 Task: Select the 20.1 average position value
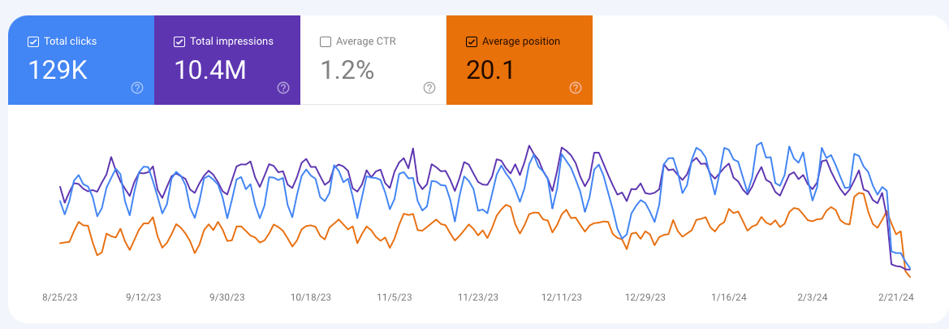tap(490, 71)
